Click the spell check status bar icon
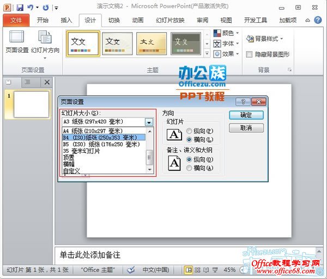The height and width of the screenshot is (279, 327). pyautogui.click(x=131, y=270)
